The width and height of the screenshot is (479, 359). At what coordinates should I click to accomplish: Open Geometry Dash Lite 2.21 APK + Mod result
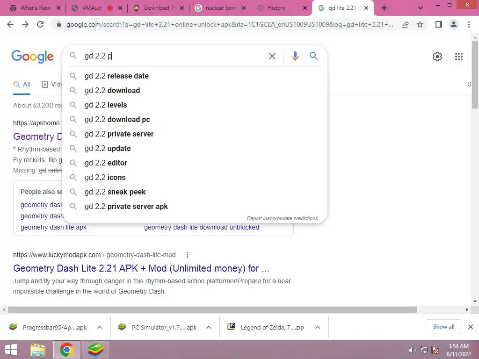point(141,268)
